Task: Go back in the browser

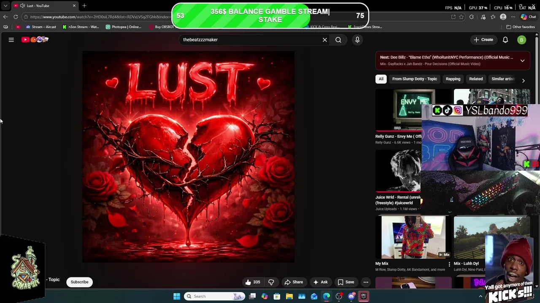Action: 5,17
